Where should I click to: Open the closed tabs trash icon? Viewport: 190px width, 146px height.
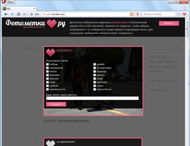click(x=185, y=8)
